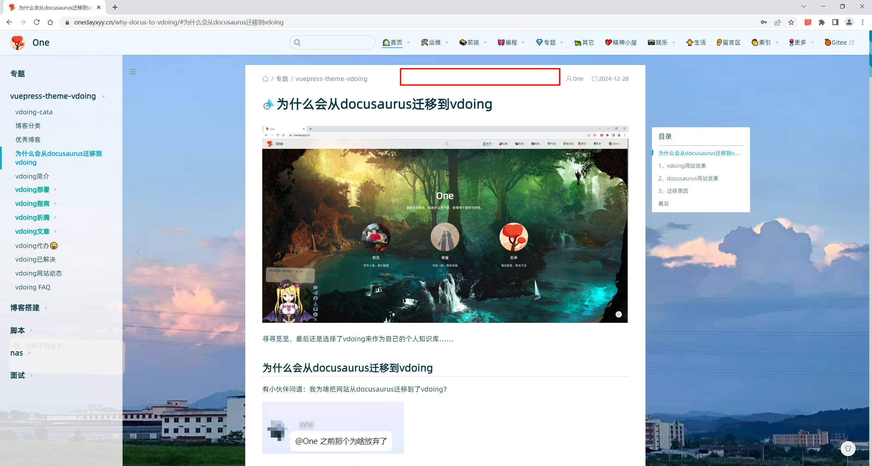This screenshot has height=466, width=872.
Task: Expand vdoing文章 sidebar group
Action: (36, 231)
